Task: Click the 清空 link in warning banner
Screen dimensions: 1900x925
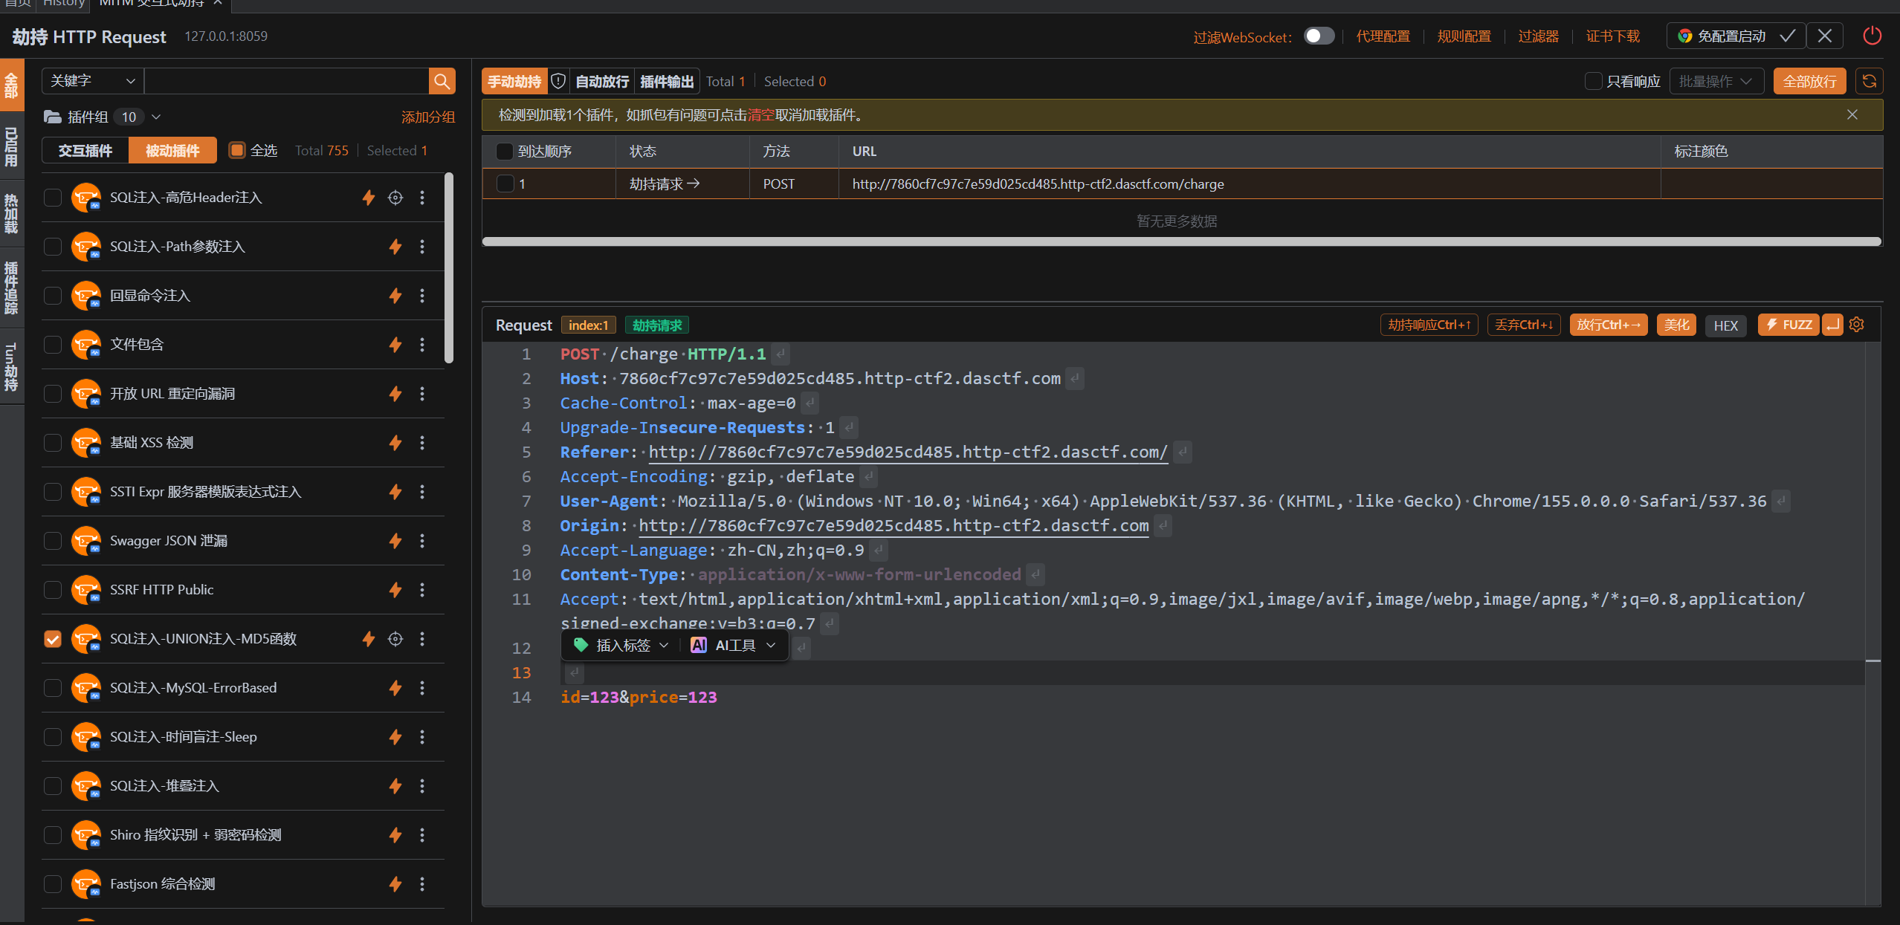Action: tap(761, 115)
